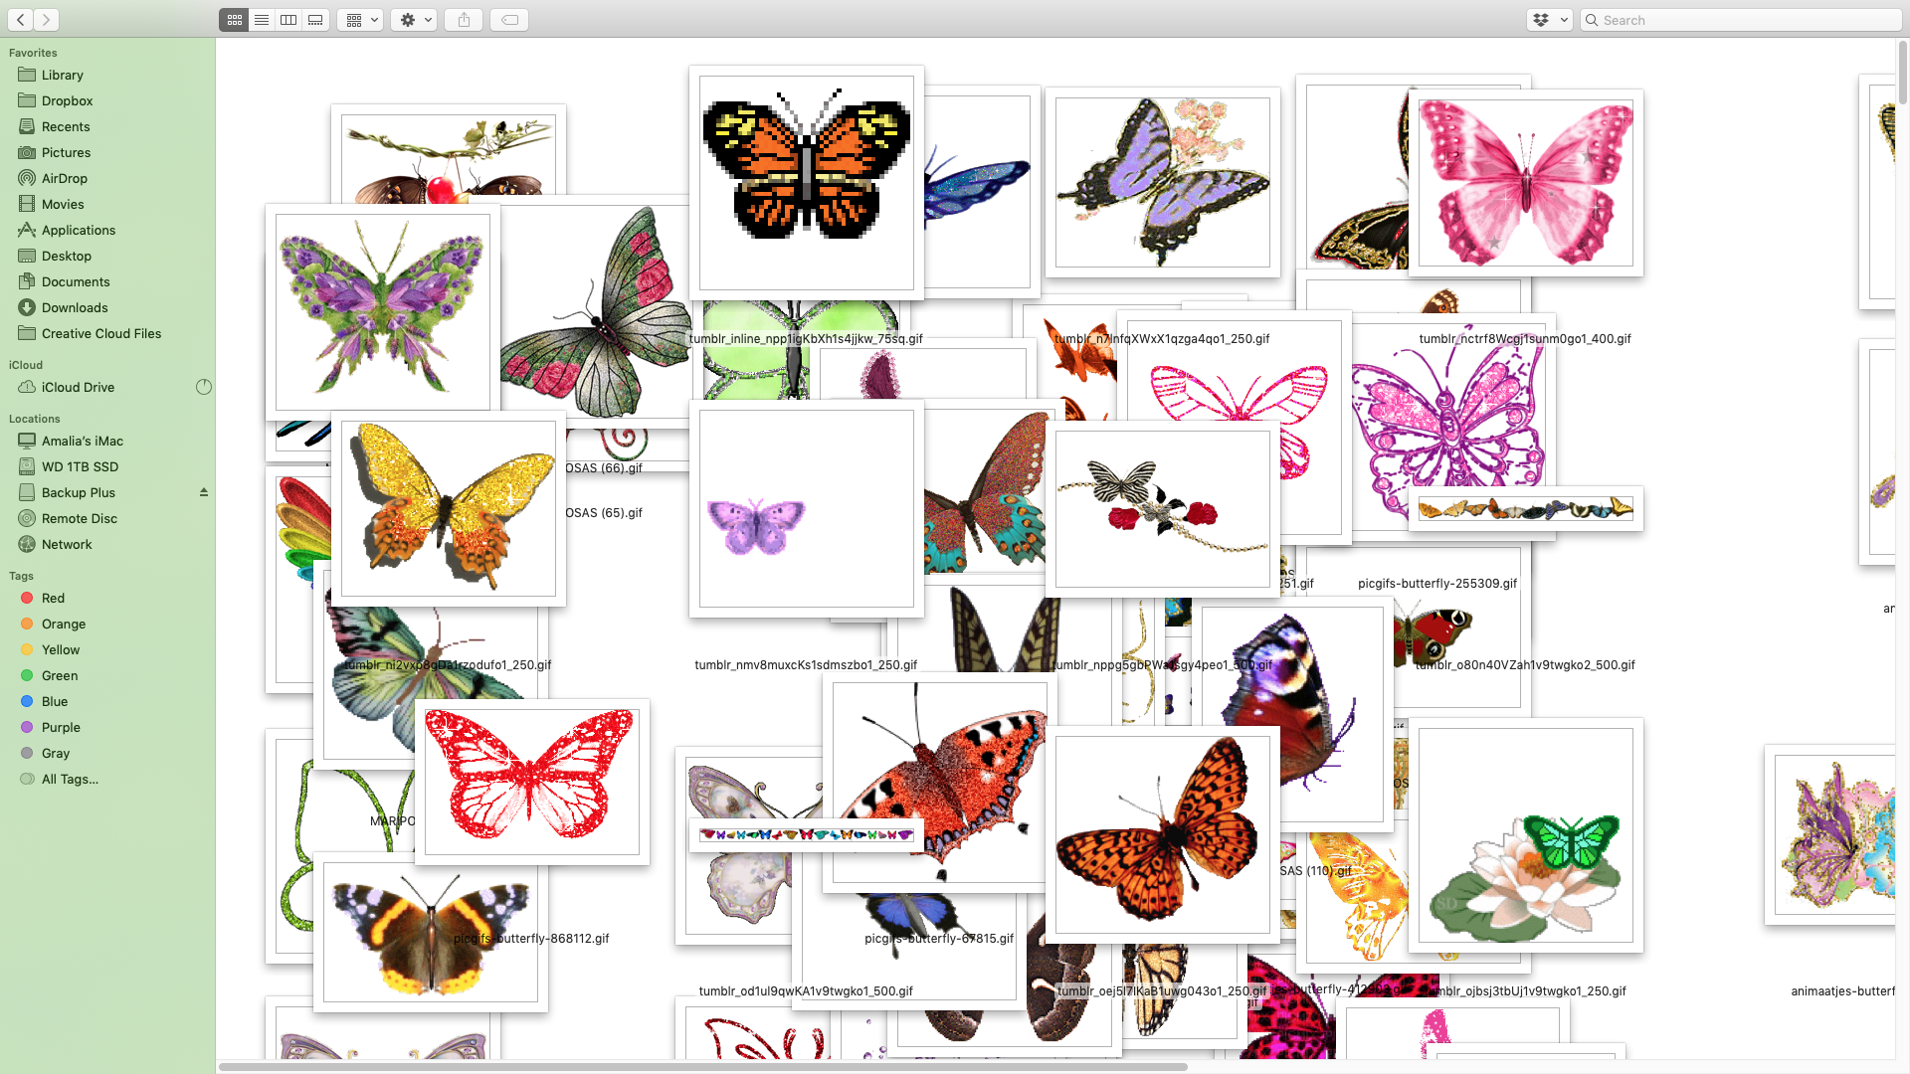The width and height of the screenshot is (1910, 1074).
Task: Click the Share toolbar icon
Action: [x=464, y=20]
